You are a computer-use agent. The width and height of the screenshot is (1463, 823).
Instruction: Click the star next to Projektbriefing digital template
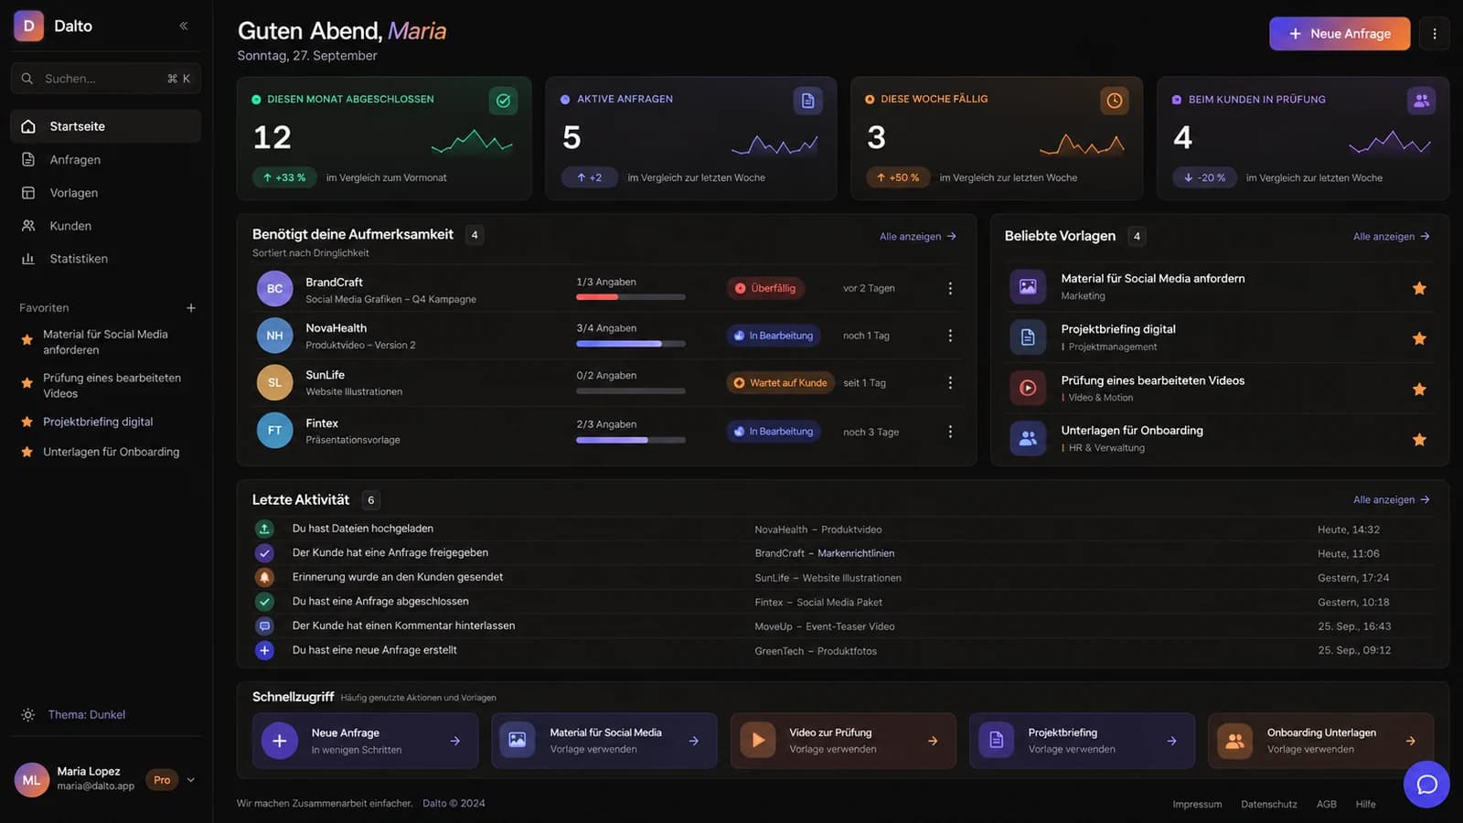pos(1419,338)
